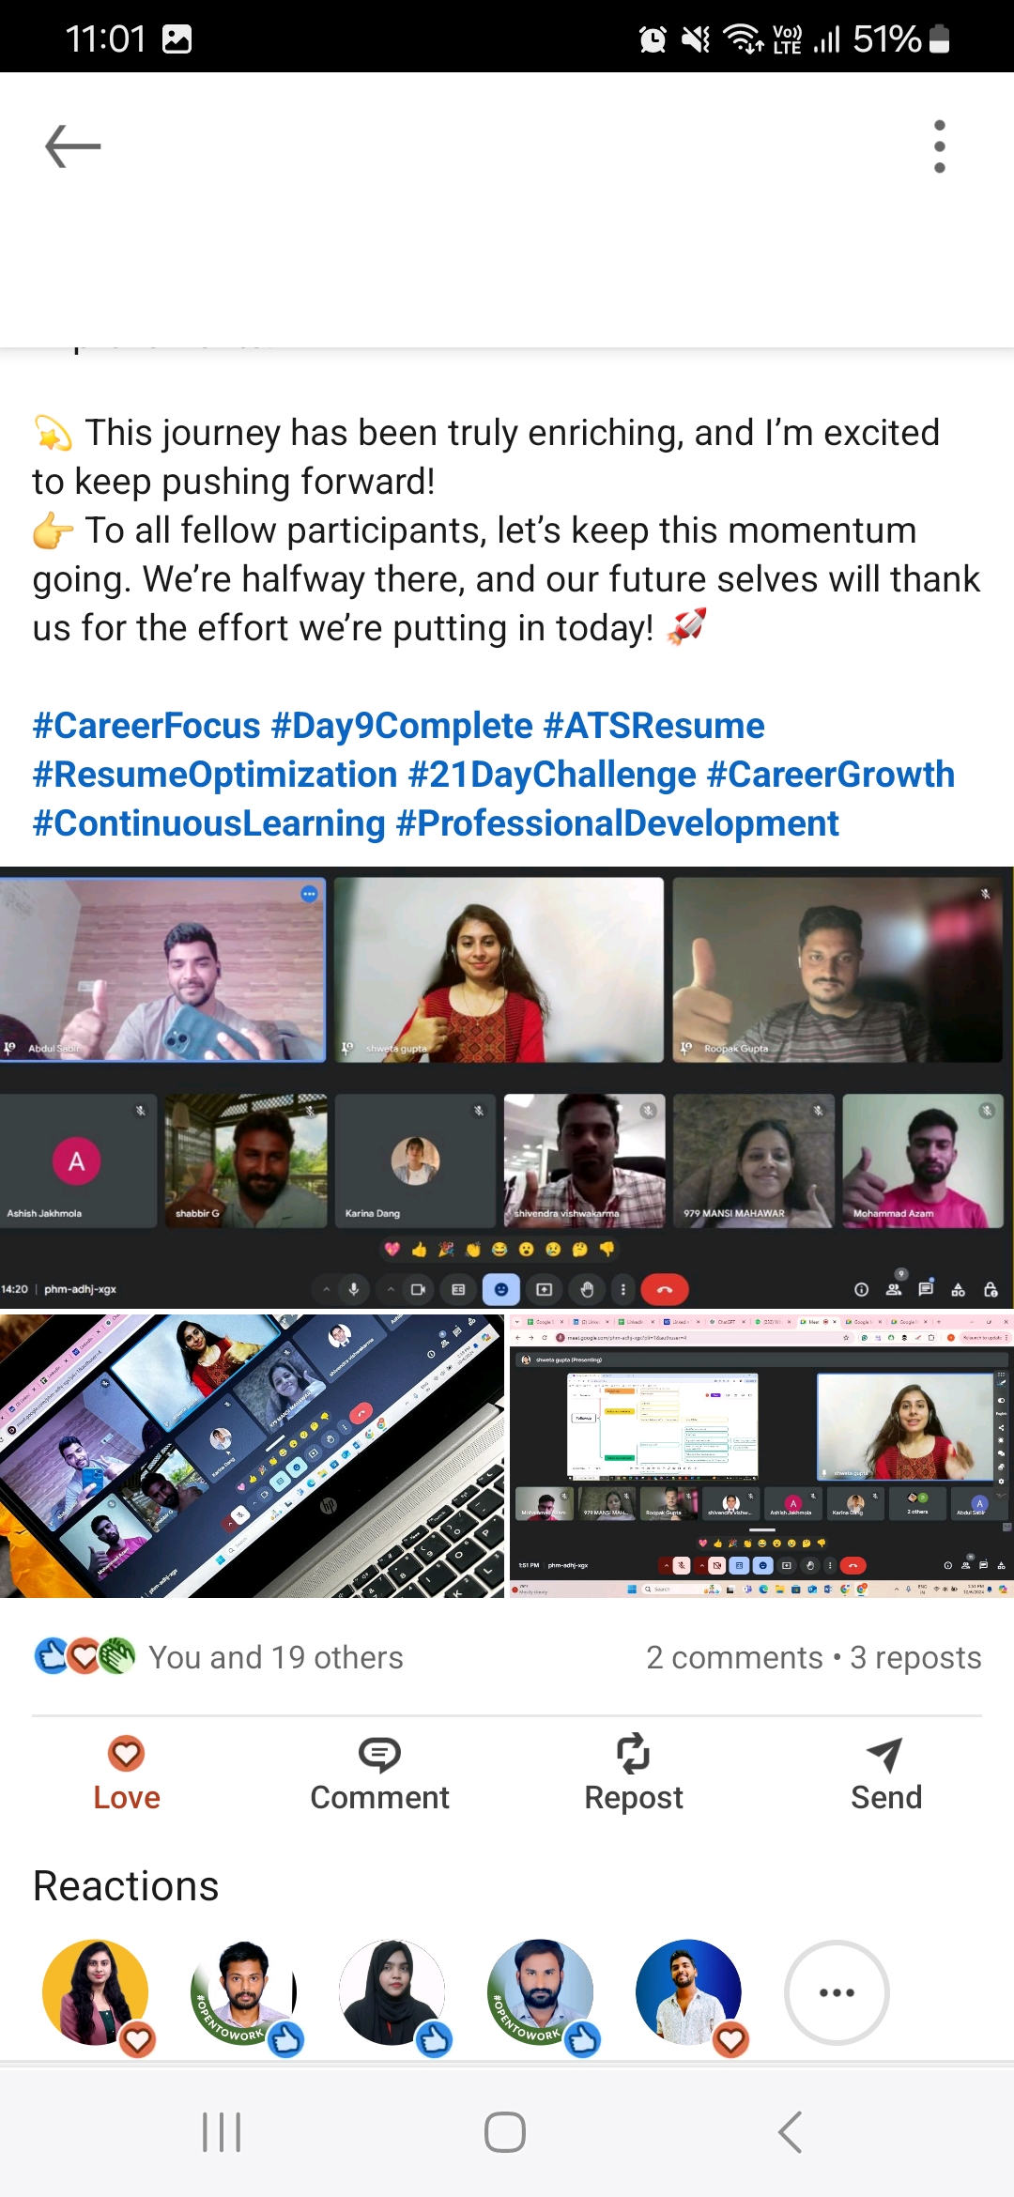The width and height of the screenshot is (1014, 2197).
Task: View the list of people who reacted
Action: click(x=218, y=1657)
